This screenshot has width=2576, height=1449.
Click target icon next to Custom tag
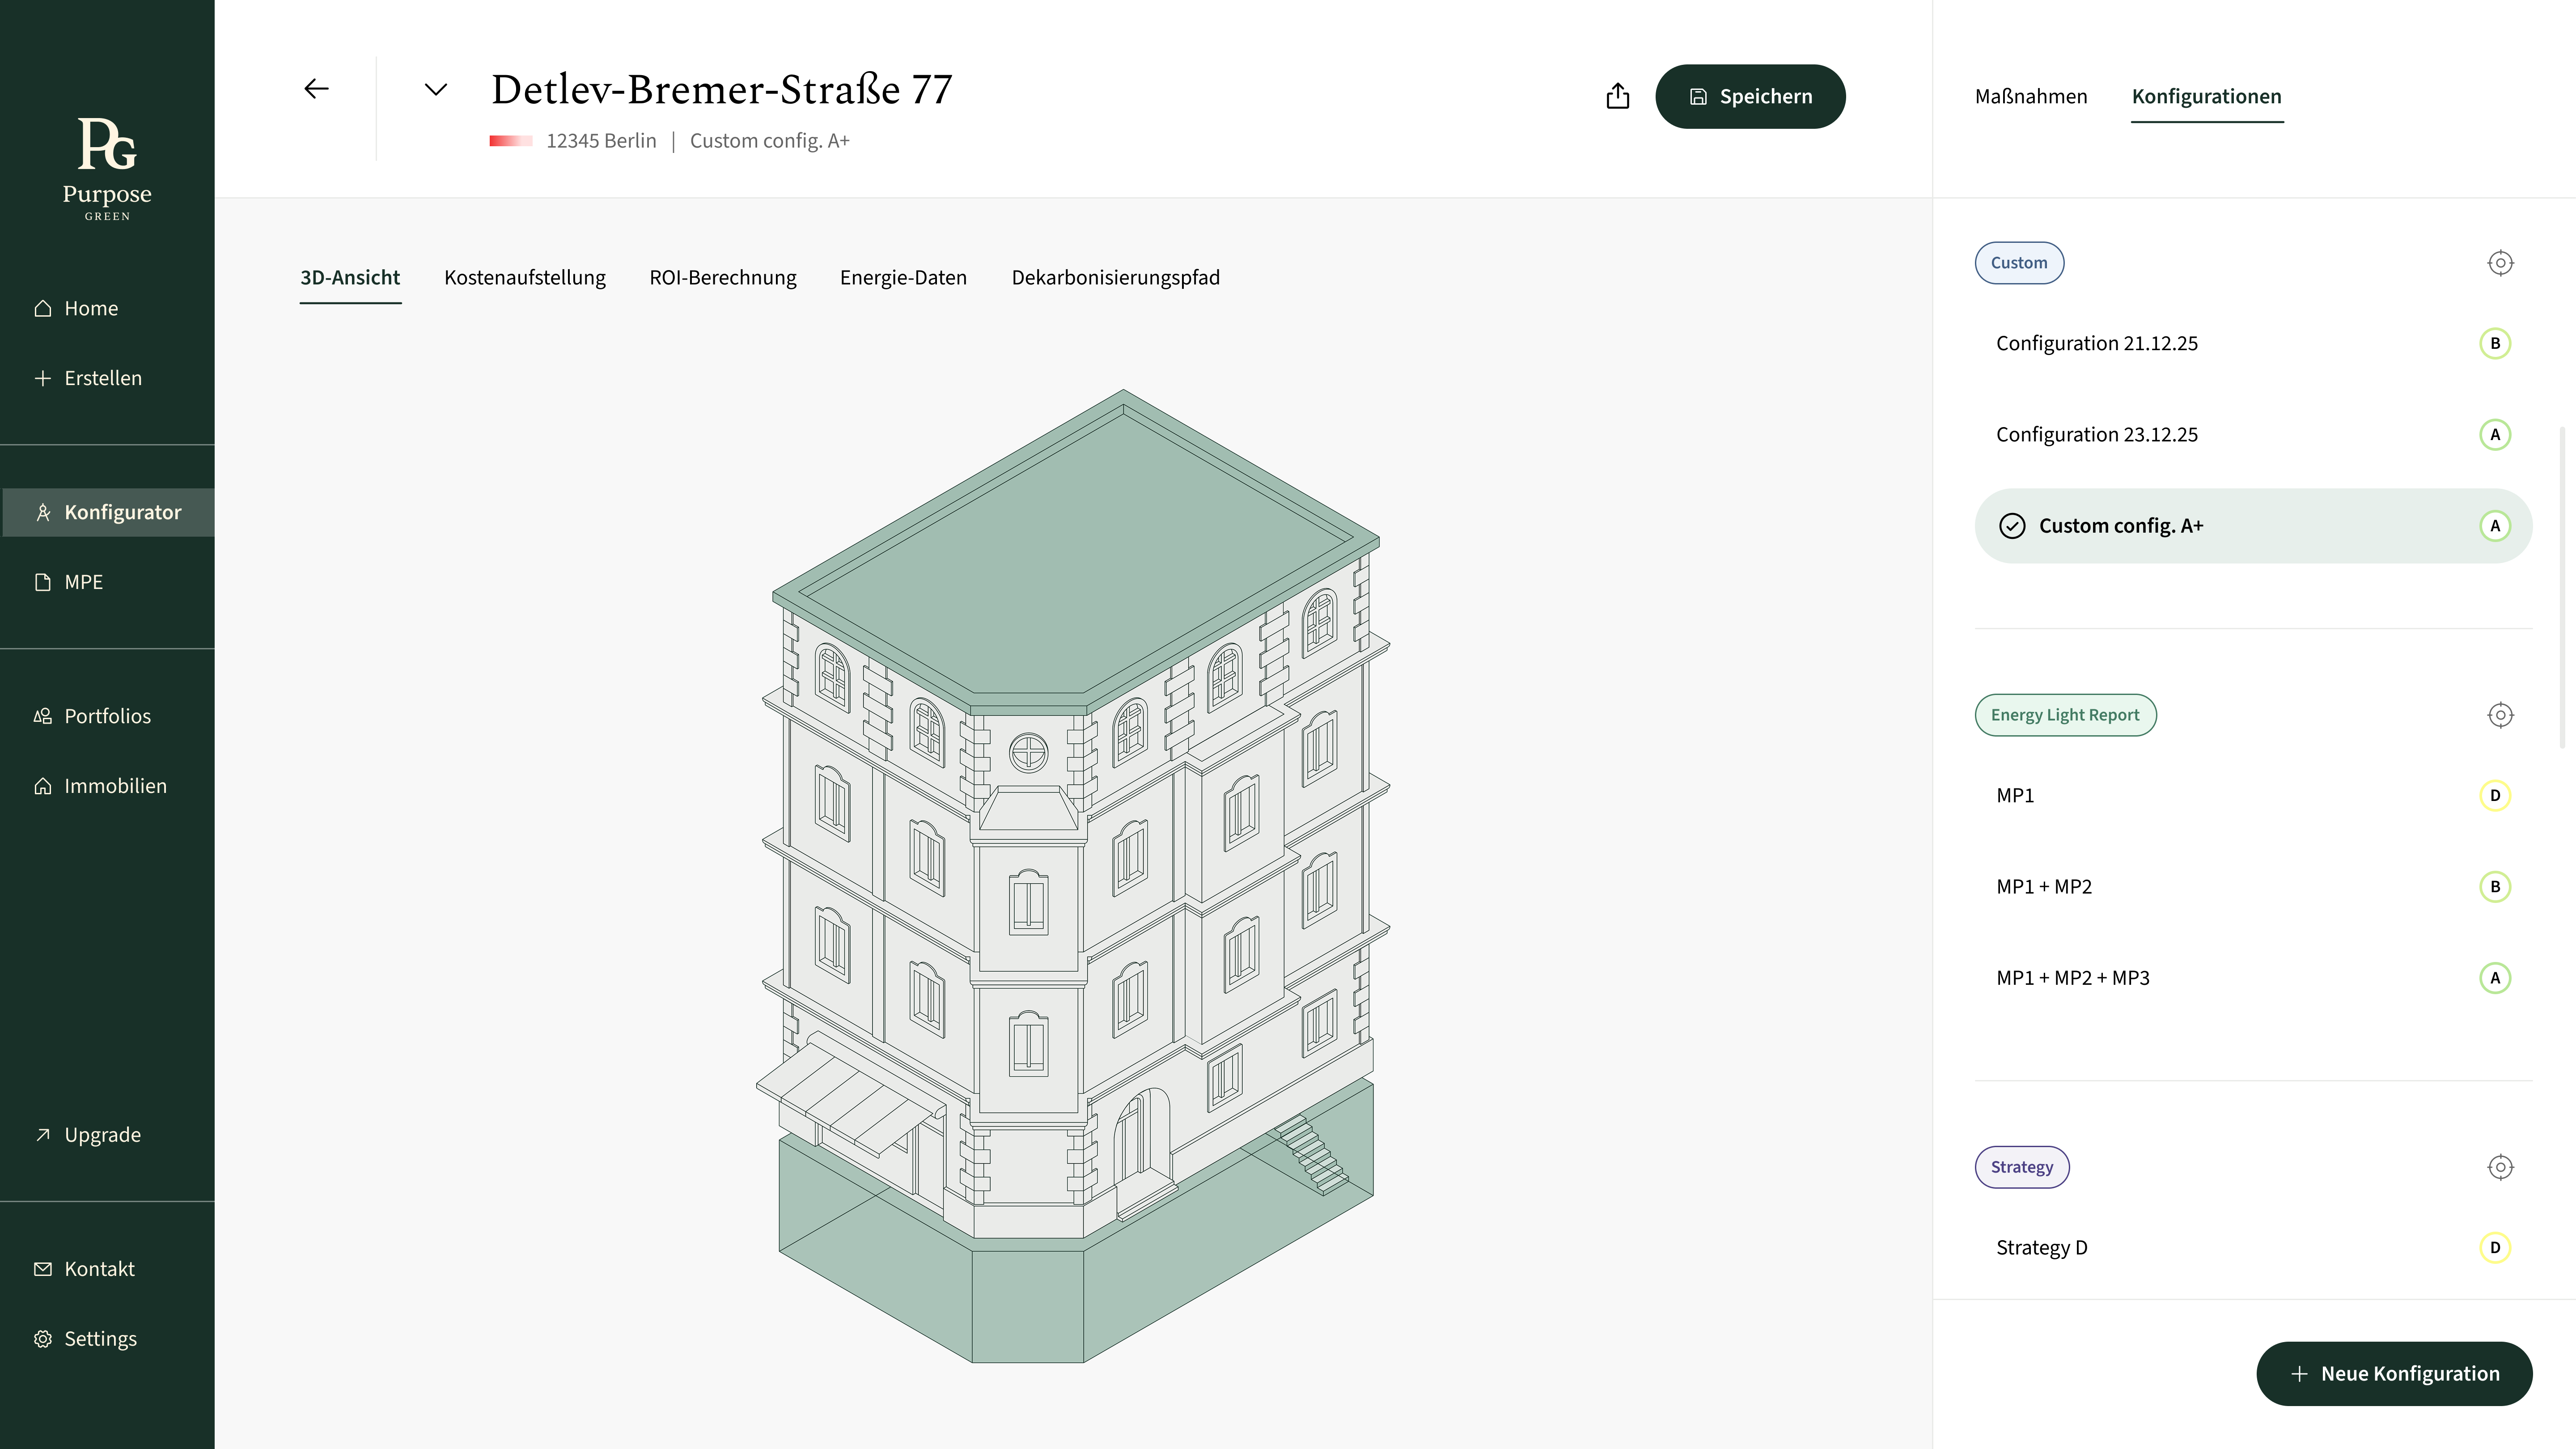(2500, 263)
